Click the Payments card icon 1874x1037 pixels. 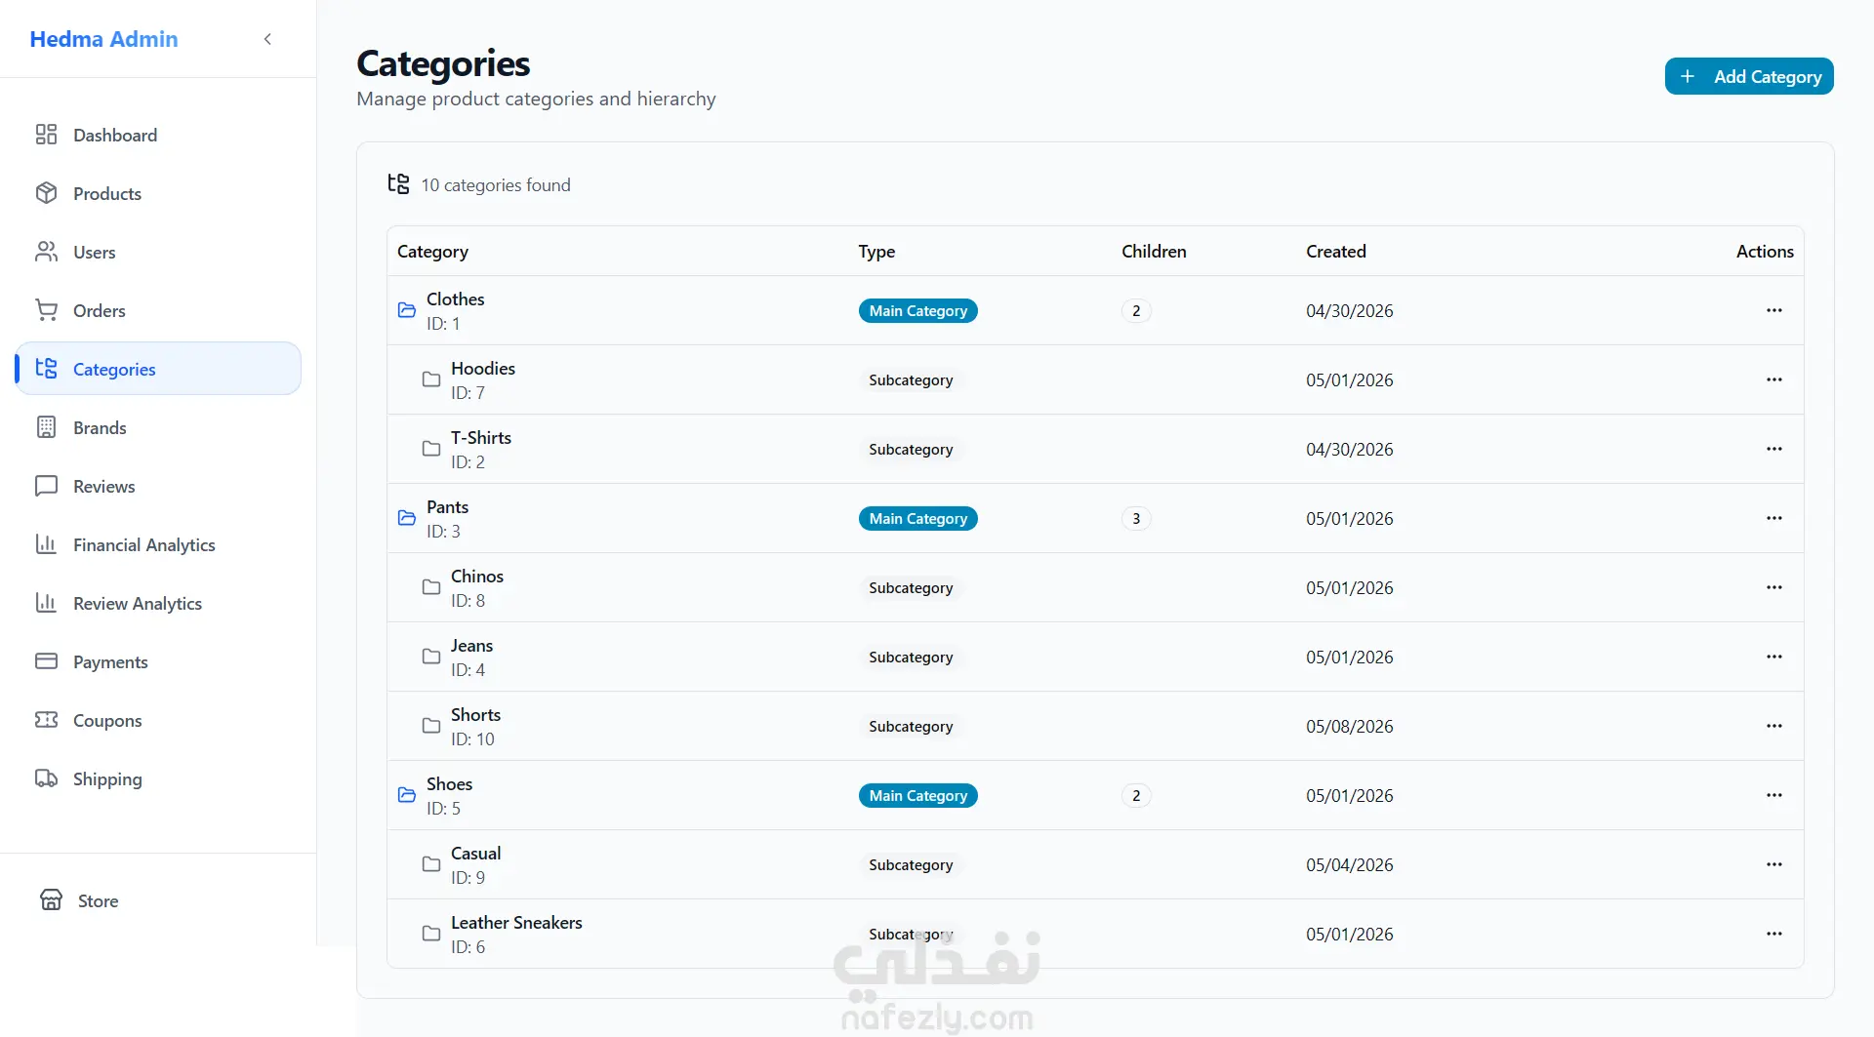tap(46, 661)
